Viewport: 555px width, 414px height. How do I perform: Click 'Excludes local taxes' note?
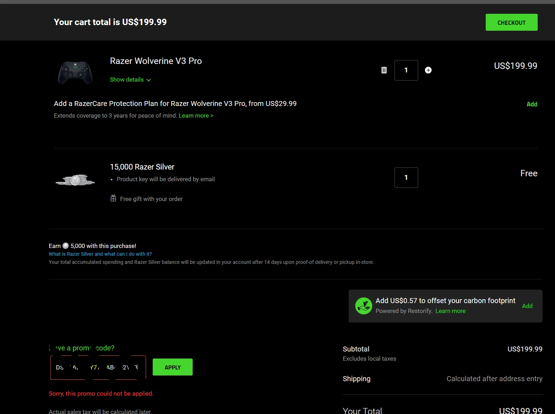pos(369,359)
